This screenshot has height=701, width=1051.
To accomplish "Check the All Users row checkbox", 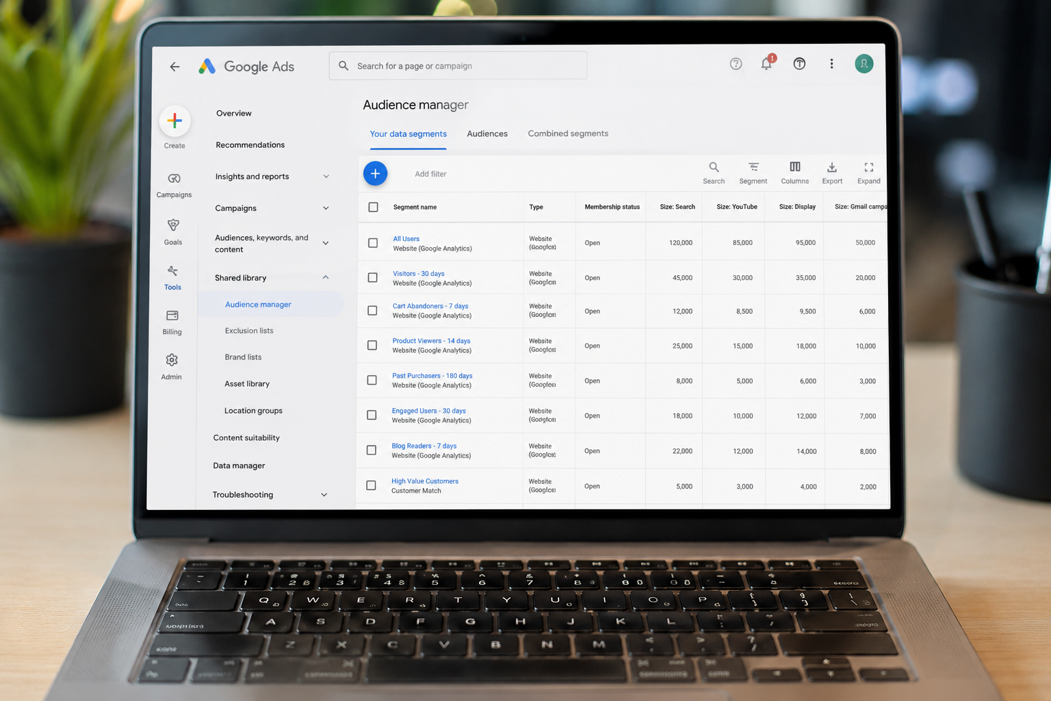I will point(373,243).
